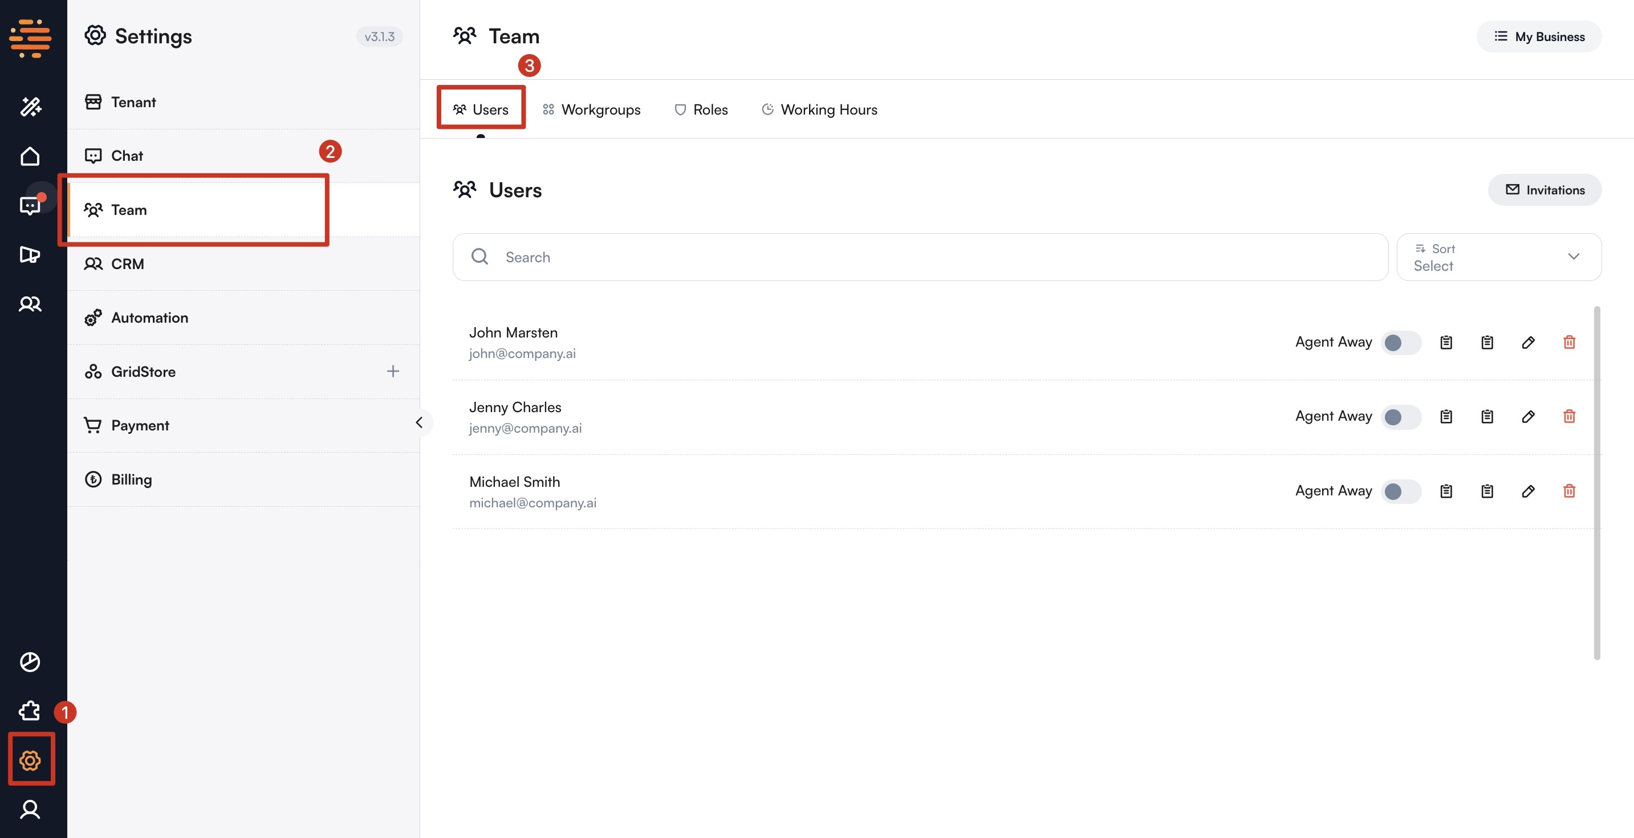Delete Michael Smith using the trash icon

(1570, 491)
